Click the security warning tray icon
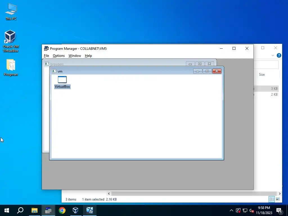The height and width of the screenshot is (216, 288). pyautogui.click(x=238, y=210)
